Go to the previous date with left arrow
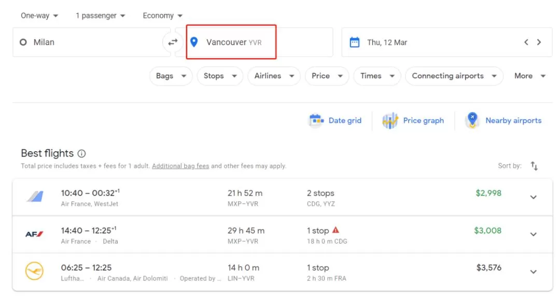The height and width of the screenshot is (299, 560). [x=526, y=42]
